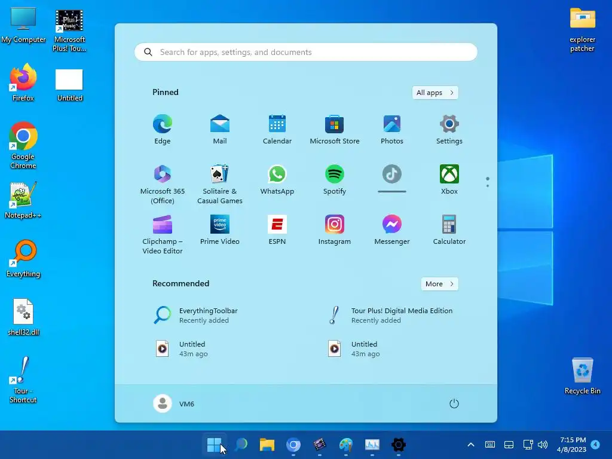Click the touchpad tray icon

[509, 445]
